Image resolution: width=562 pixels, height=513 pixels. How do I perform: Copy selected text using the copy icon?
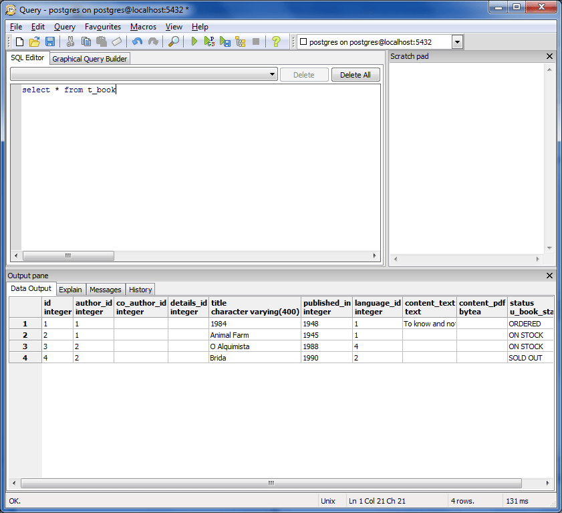coord(86,41)
